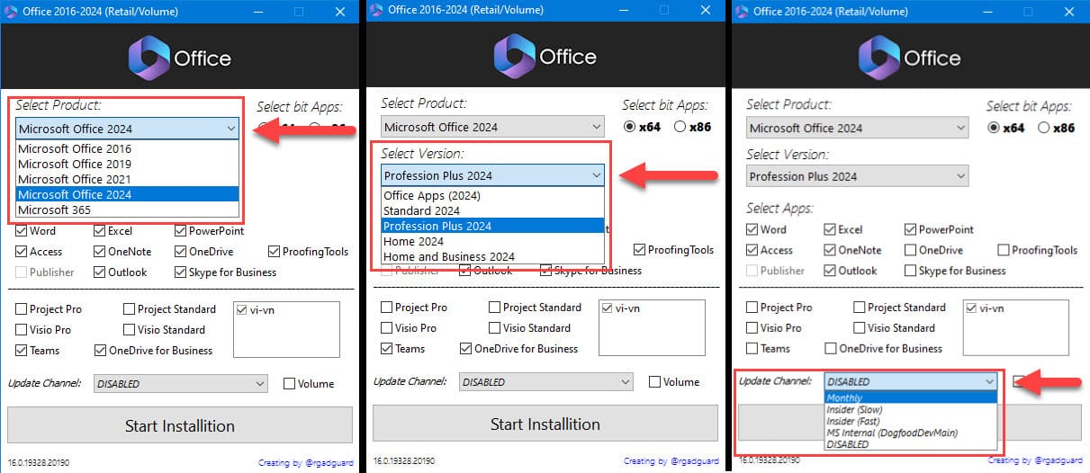Click Start Installition button in left window
This screenshot has width=1090, height=473.
pyautogui.click(x=180, y=425)
